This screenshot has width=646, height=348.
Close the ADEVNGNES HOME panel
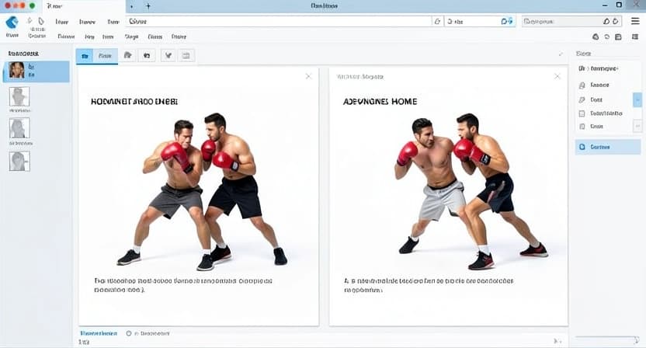pyautogui.click(x=557, y=76)
